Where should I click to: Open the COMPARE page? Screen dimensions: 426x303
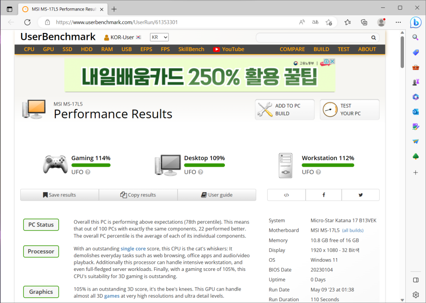(292, 49)
